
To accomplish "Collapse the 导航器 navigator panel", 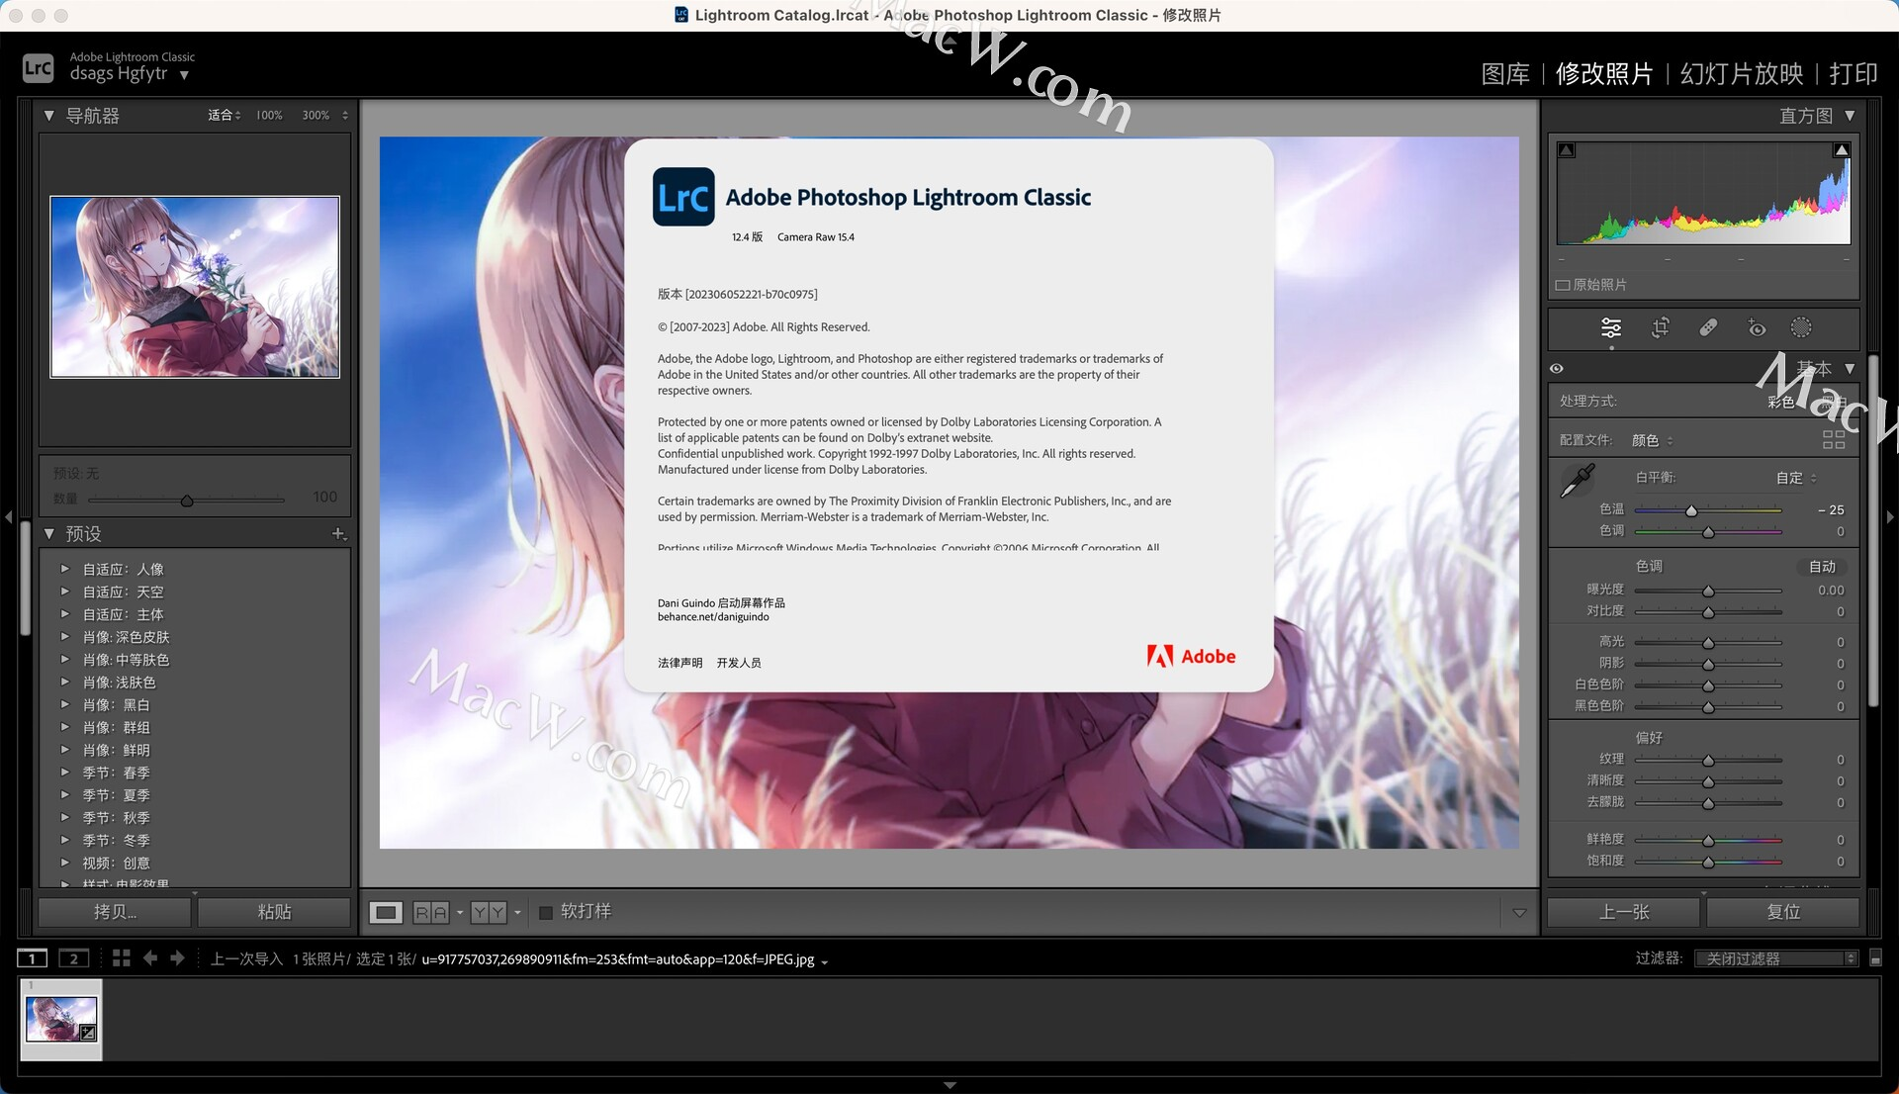I will point(48,116).
